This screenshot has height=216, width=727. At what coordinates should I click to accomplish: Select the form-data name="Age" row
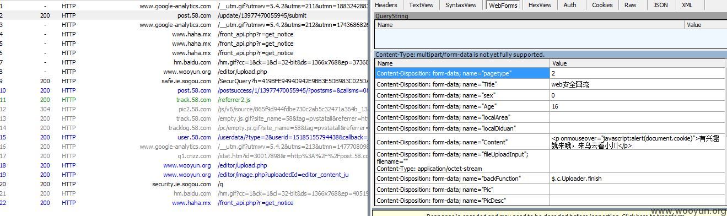[x=462, y=106]
